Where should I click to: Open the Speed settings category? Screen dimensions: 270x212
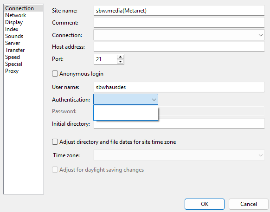pos(13,57)
